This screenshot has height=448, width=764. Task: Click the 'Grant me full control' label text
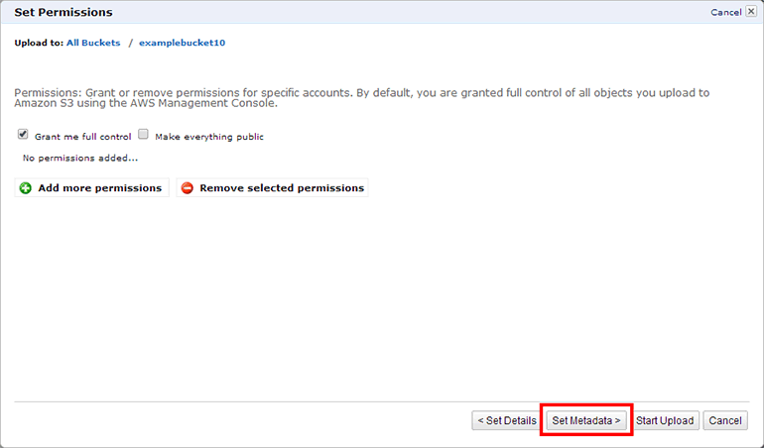point(82,137)
